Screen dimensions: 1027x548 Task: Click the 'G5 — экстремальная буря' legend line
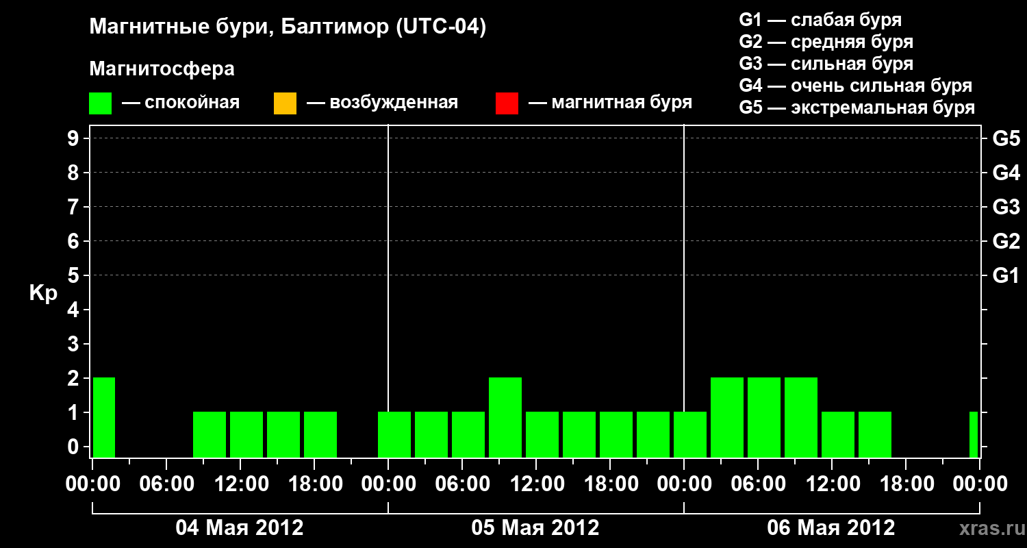[857, 108]
